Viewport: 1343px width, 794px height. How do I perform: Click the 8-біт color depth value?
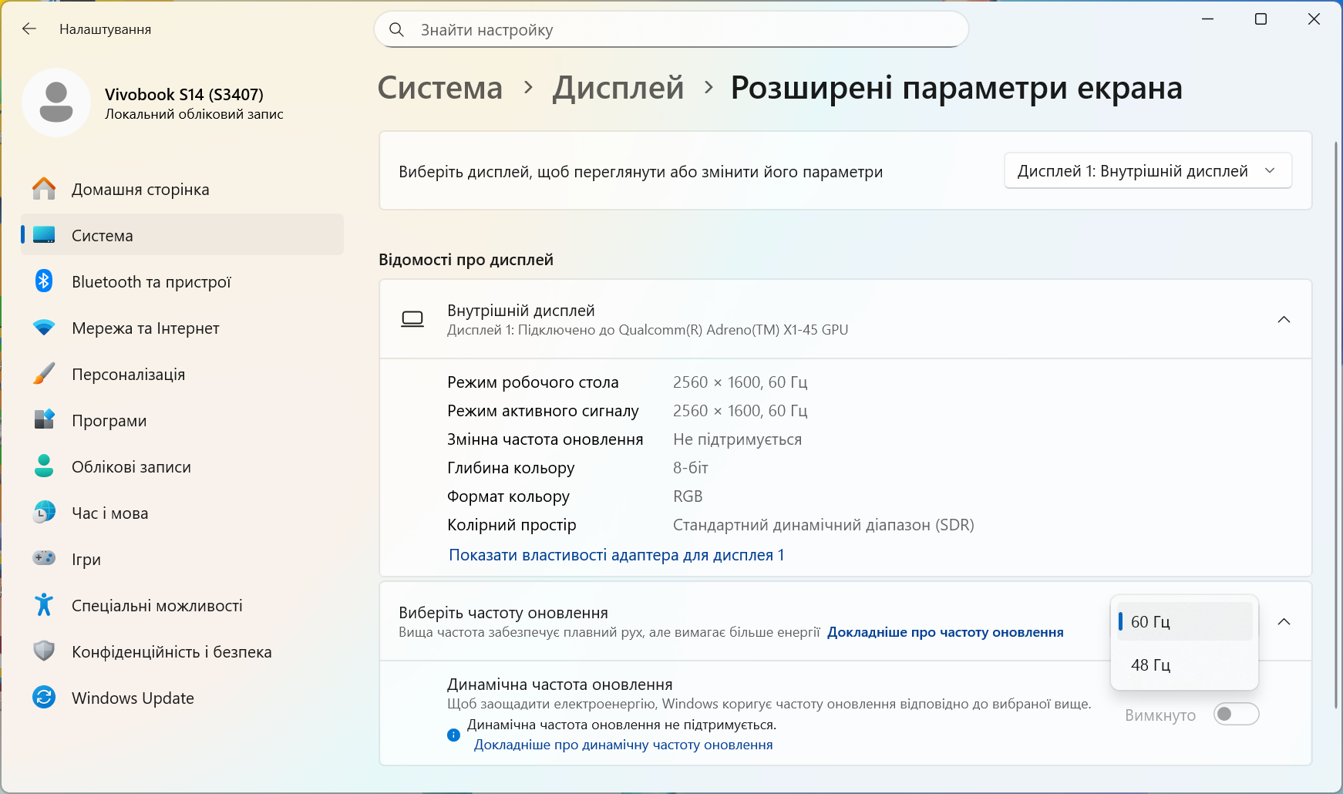(691, 468)
